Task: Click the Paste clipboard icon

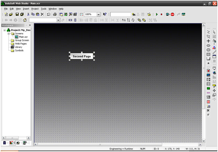Action: click(x=37, y=14)
